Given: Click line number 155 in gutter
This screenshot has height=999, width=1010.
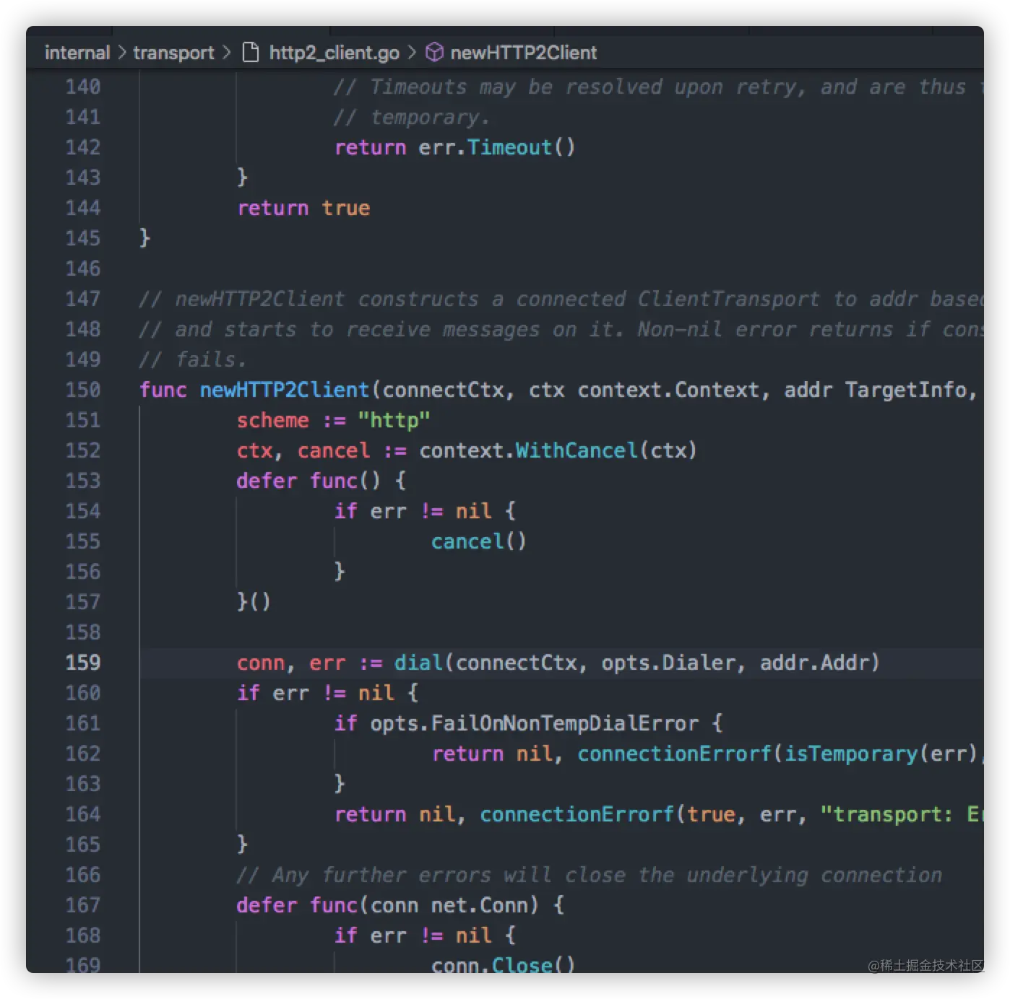Looking at the screenshot, I should (83, 541).
